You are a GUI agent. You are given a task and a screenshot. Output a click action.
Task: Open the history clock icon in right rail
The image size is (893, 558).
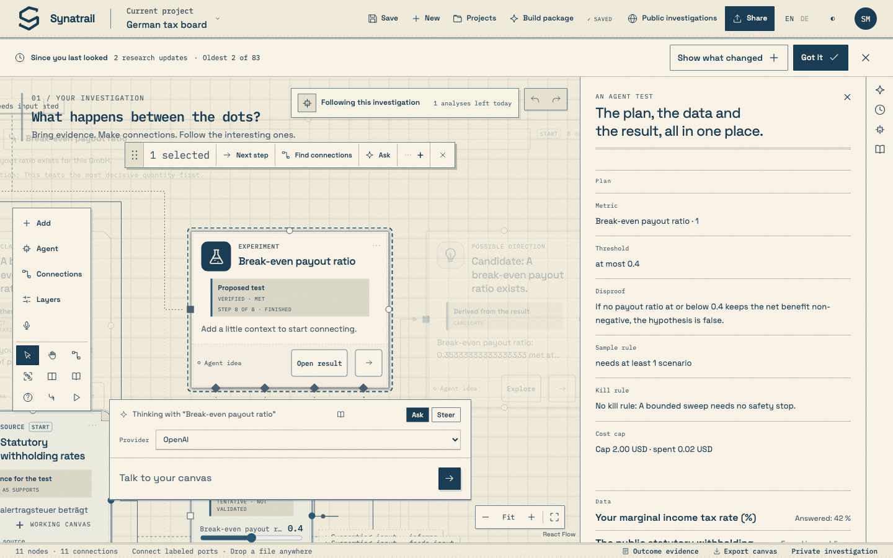(880, 110)
